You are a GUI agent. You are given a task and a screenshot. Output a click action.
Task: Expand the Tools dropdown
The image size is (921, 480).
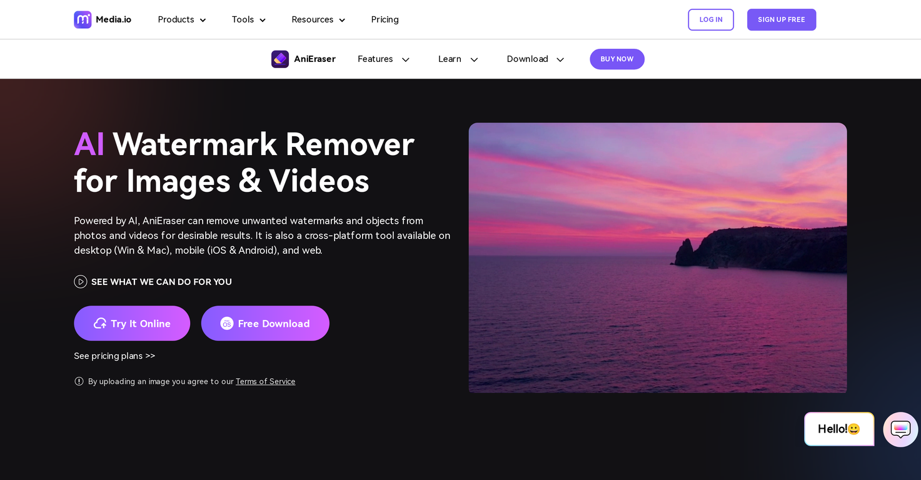248,19
